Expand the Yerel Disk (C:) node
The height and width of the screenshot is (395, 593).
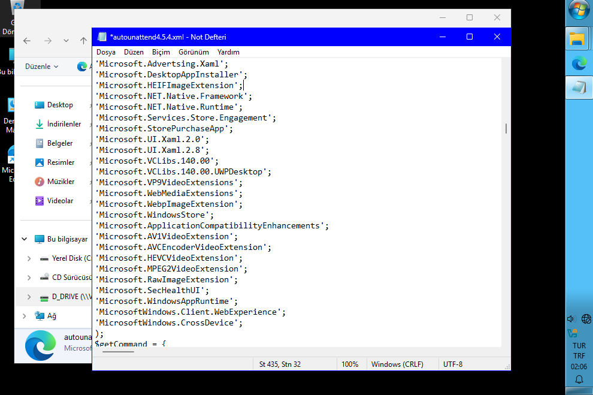pos(29,258)
